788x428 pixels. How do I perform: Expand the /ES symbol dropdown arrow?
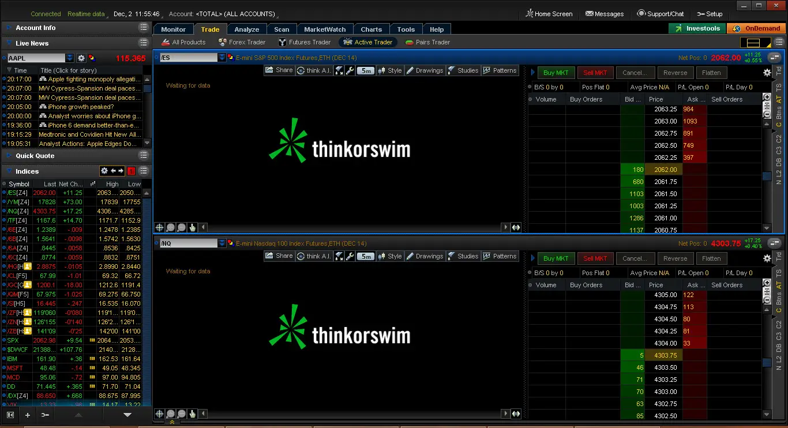point(222,58)
